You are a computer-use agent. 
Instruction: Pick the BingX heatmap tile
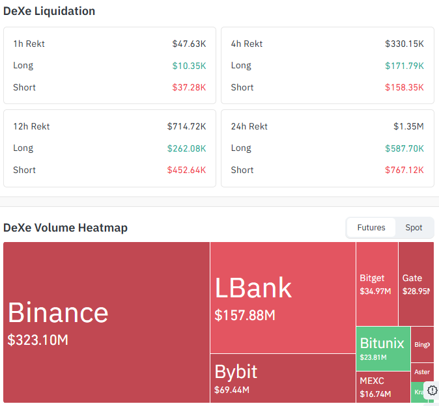coord(422,344)
